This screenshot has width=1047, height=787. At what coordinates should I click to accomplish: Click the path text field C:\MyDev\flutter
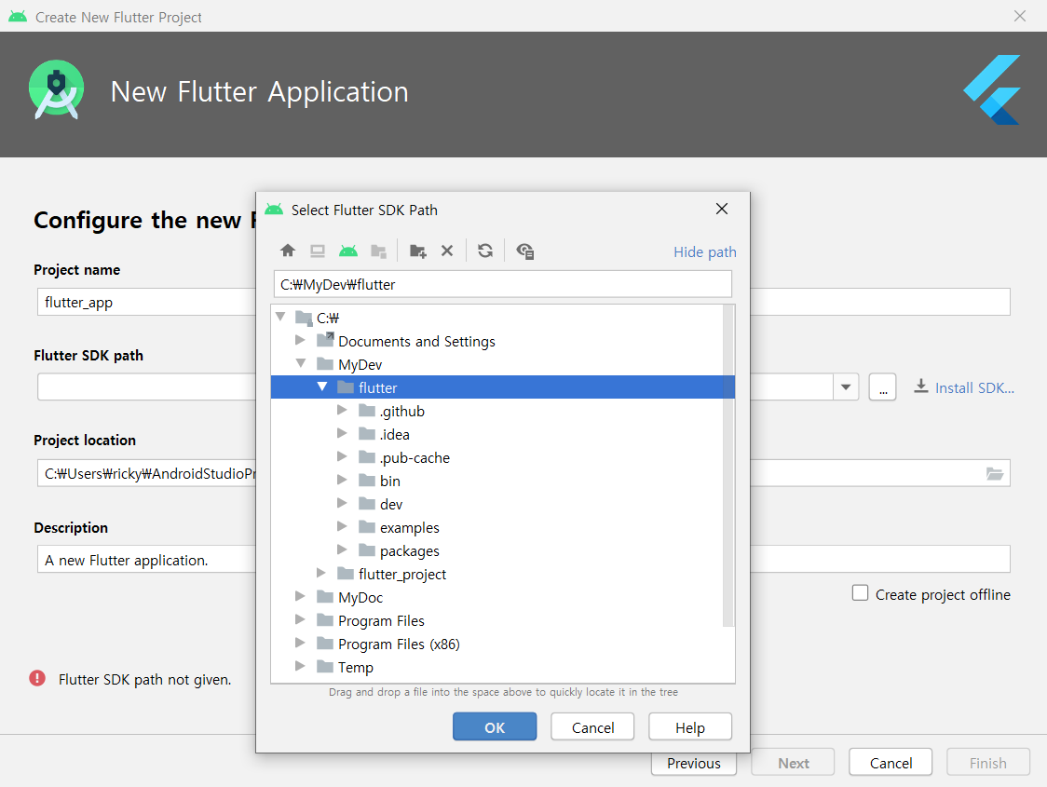point(503,284)
